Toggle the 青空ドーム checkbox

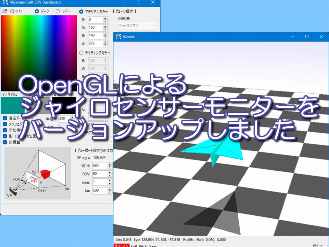pos(5,118)
